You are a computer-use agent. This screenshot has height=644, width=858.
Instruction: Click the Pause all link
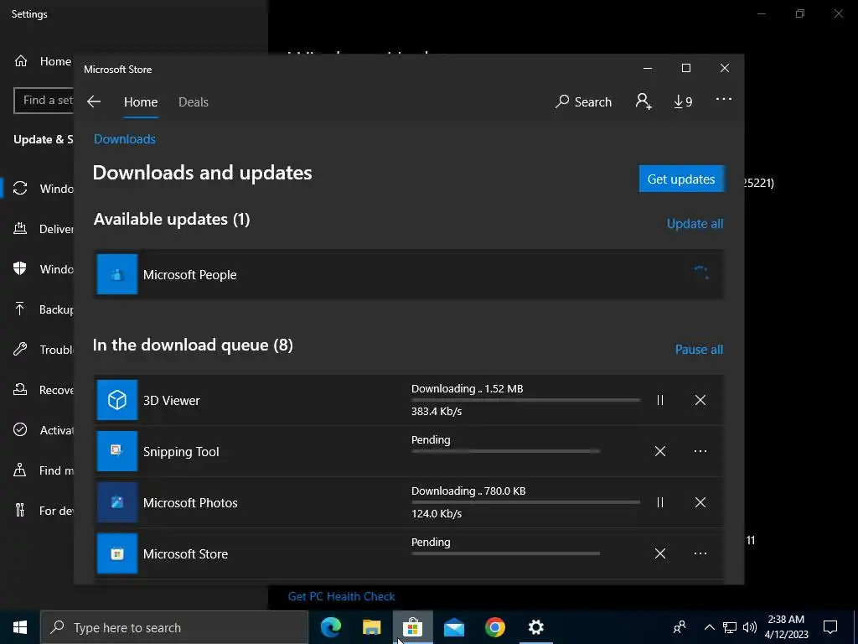699,350
